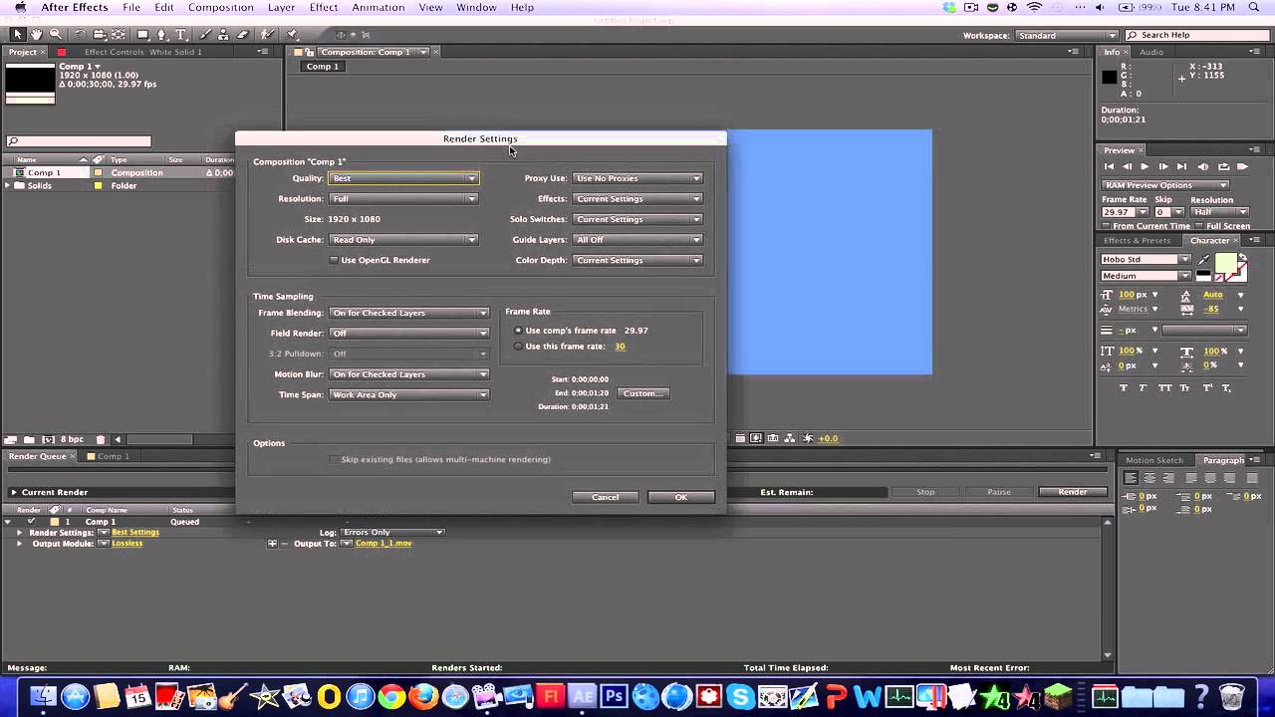Open the Motion Blur dropdown
This screenshot has height=717, width=1275.
pyautogui.click(x=409, y=374)
